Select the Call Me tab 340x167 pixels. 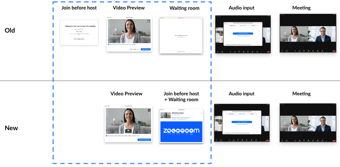[252, 114]
